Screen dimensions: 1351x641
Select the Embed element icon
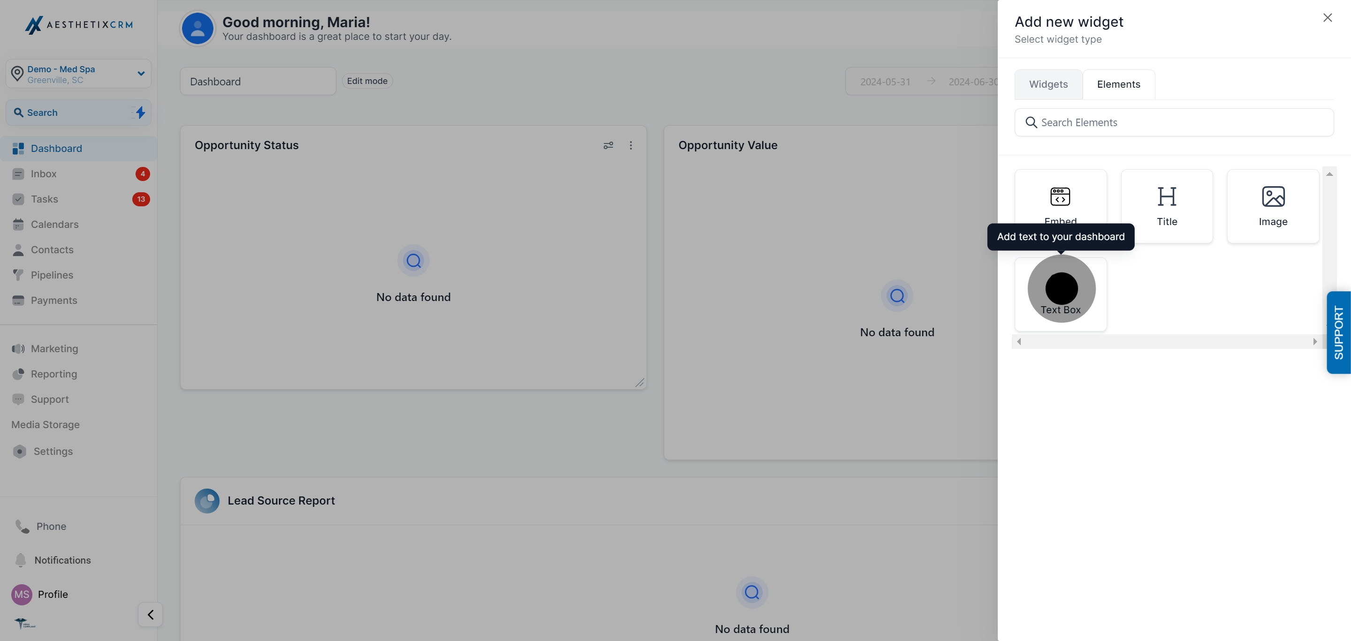click(1060, 196)
